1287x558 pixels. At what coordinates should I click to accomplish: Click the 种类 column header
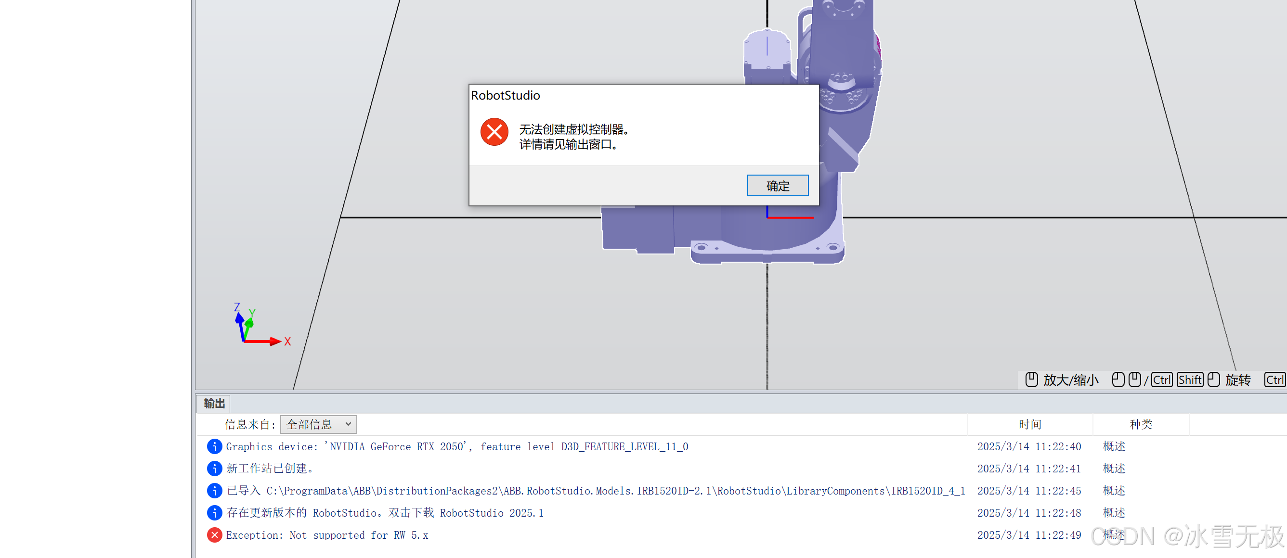click(1141, 424)
